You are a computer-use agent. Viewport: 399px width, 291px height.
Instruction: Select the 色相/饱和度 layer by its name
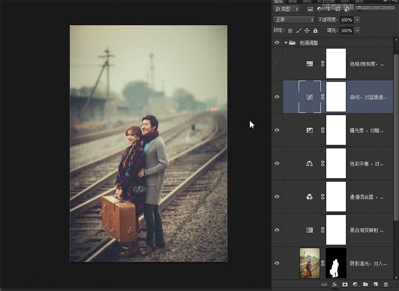(x=367, y=64)
